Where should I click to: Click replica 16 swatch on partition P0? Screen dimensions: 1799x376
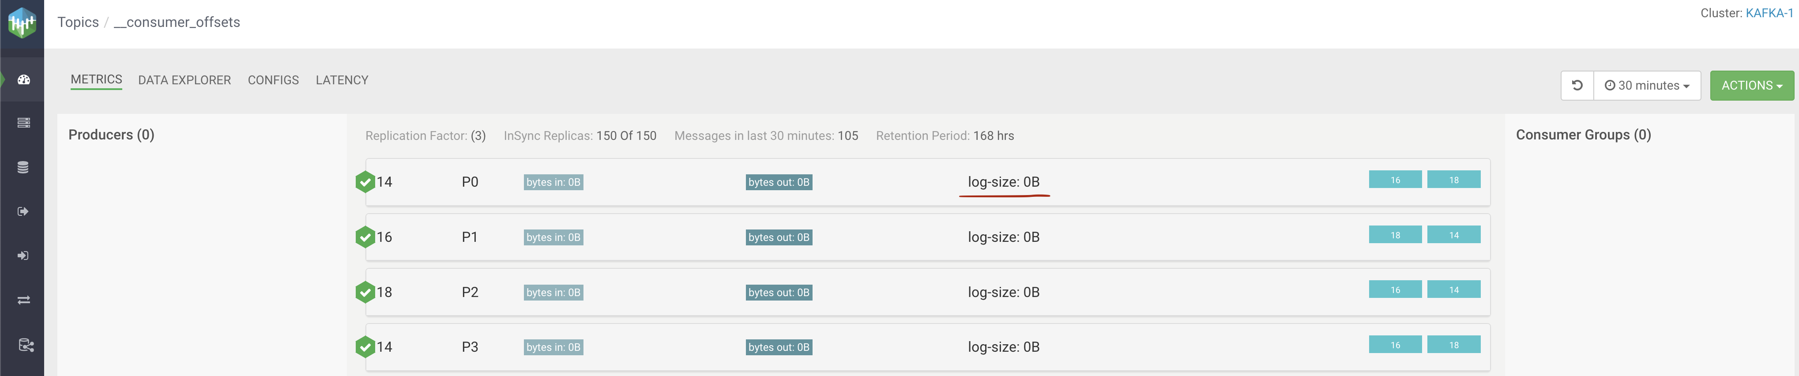(1395, 180)
